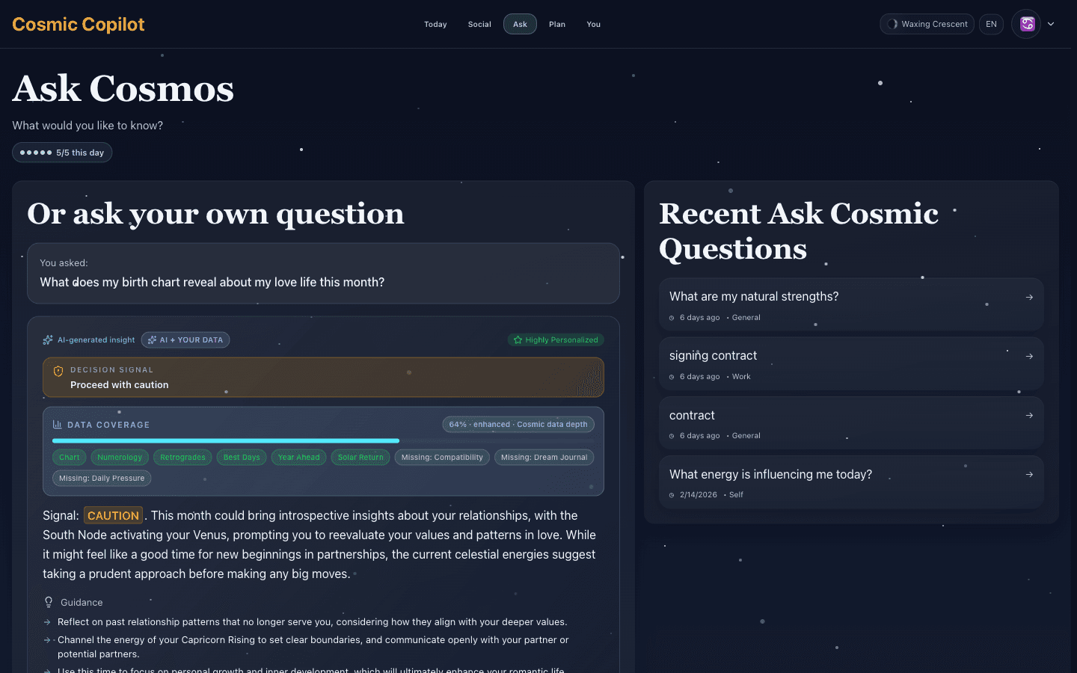Click the Cosmic Copilot logo link
This screenshot has width=1077, height=673.
[79, 24]
